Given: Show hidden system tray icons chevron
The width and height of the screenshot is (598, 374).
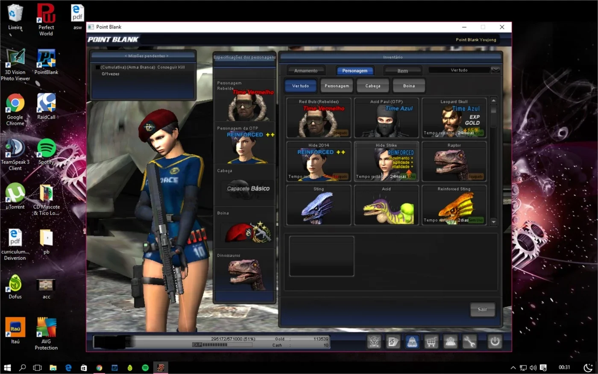Looking at the screenshot, I should coord(513,368).
